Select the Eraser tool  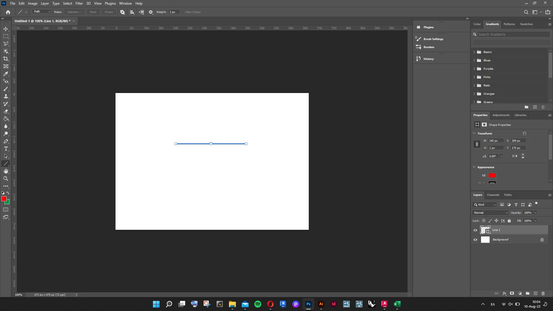[x=6, y=111]
